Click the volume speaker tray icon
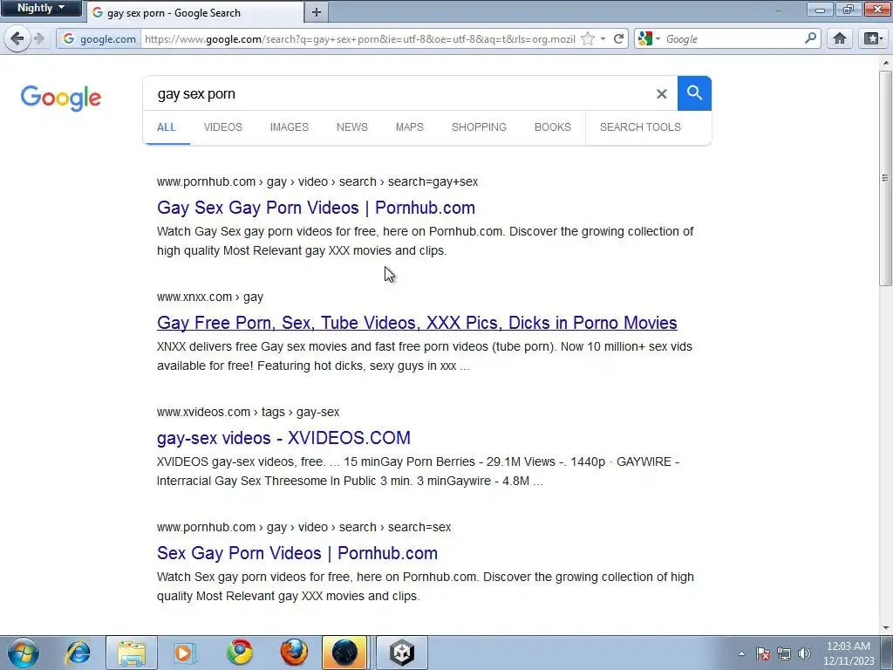 pyautogui.click(x=804, y=653)
